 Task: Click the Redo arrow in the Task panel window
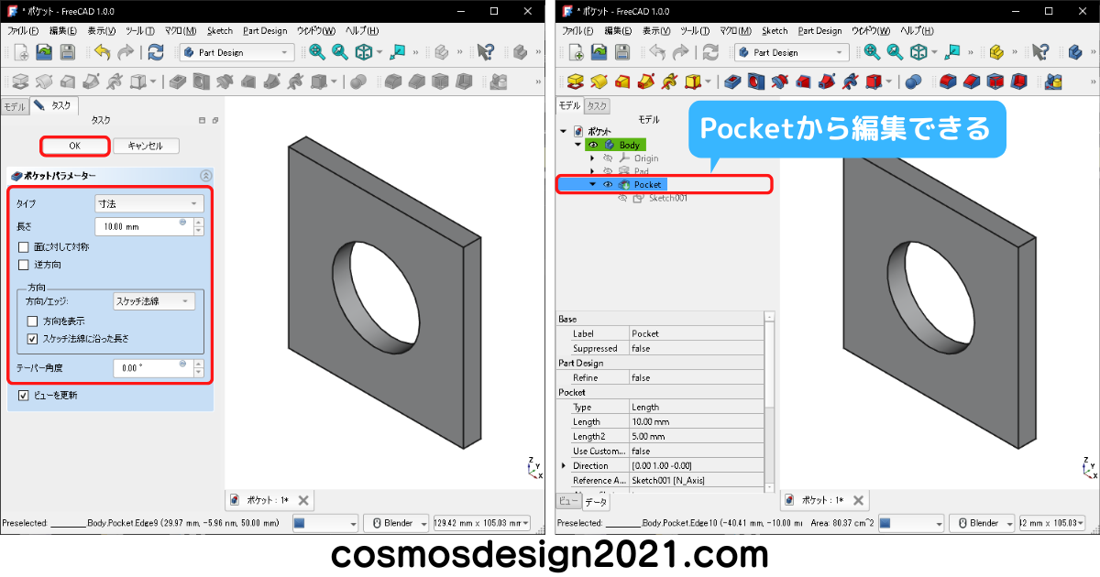(x=126, y=52)
